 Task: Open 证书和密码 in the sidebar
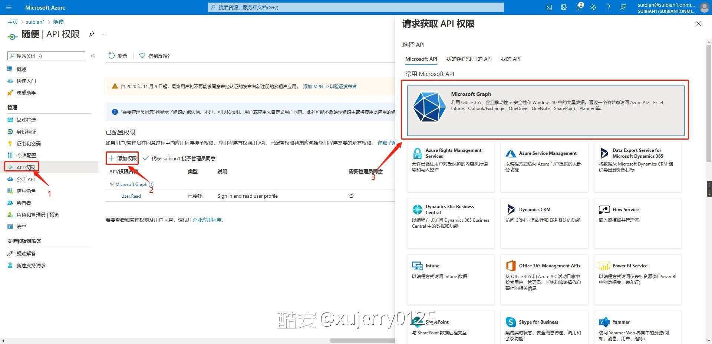click(29, 144)
